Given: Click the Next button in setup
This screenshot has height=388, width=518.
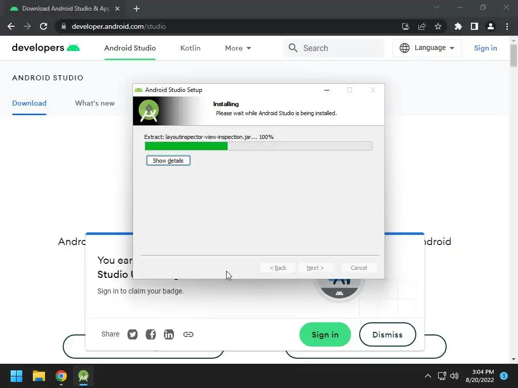Looking at the screenshot, I should point(315,268).
